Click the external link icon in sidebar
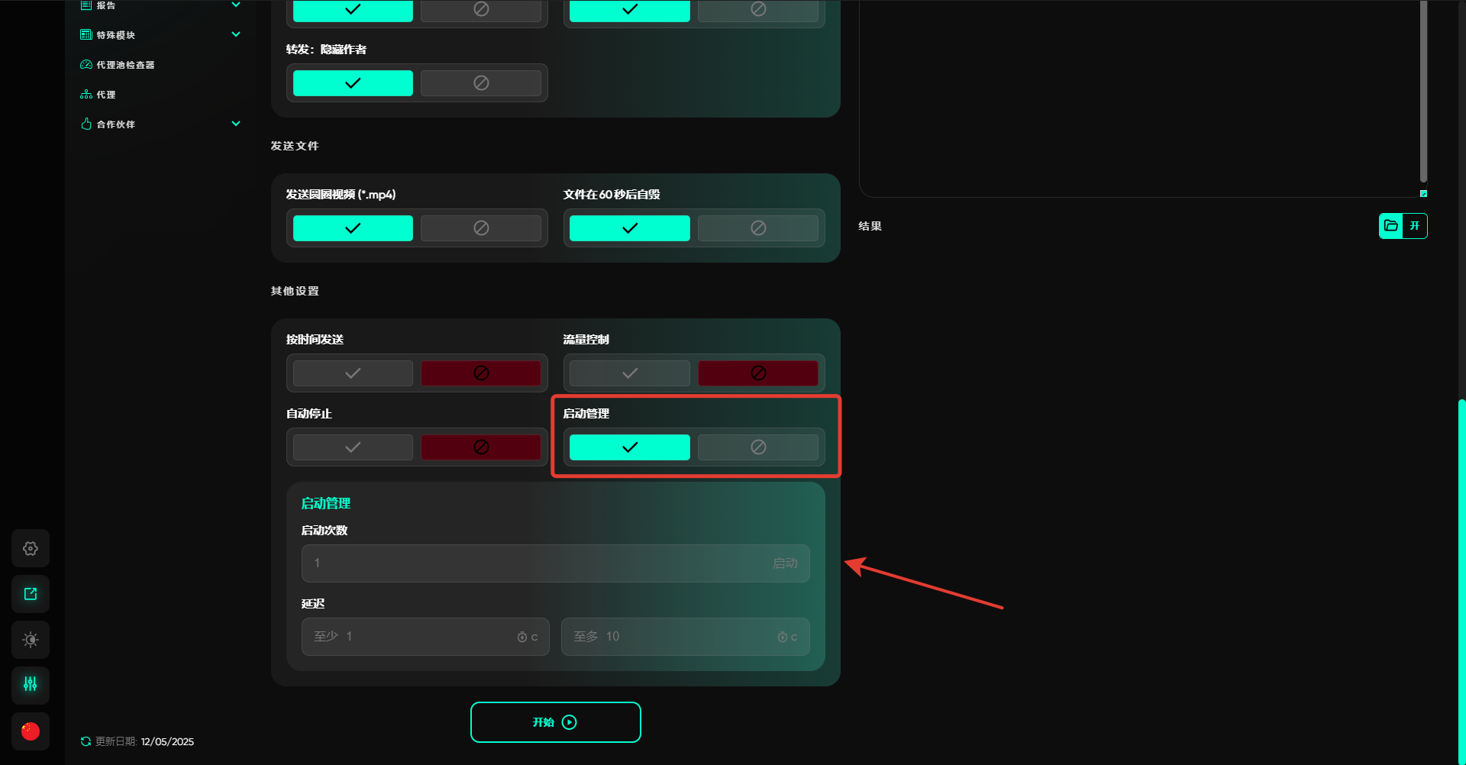Screen dimensions: 1466x765 pos(31,594)
